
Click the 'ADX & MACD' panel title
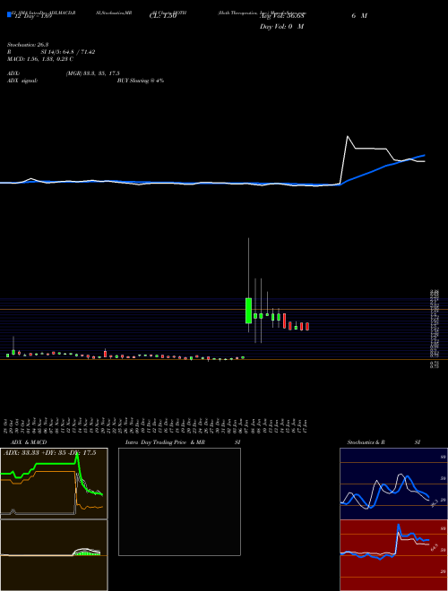(x=29, y=442)
